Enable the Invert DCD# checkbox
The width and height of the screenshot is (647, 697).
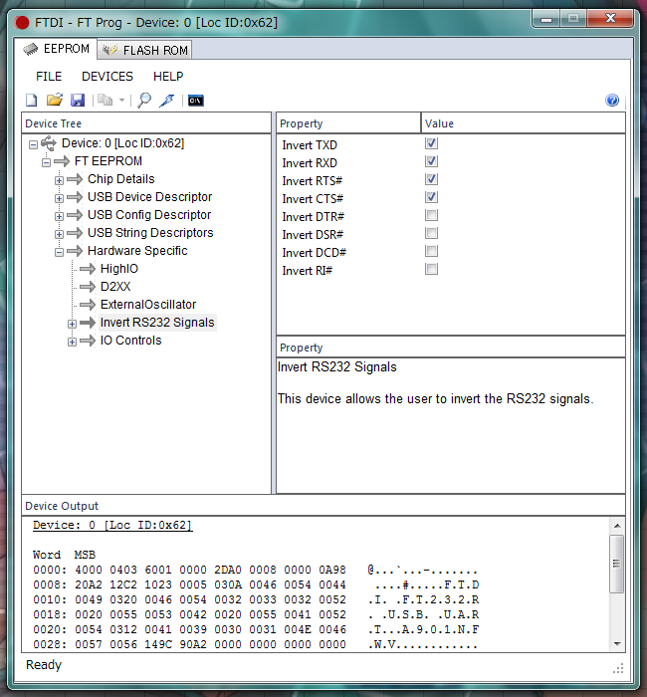point(431,251)
